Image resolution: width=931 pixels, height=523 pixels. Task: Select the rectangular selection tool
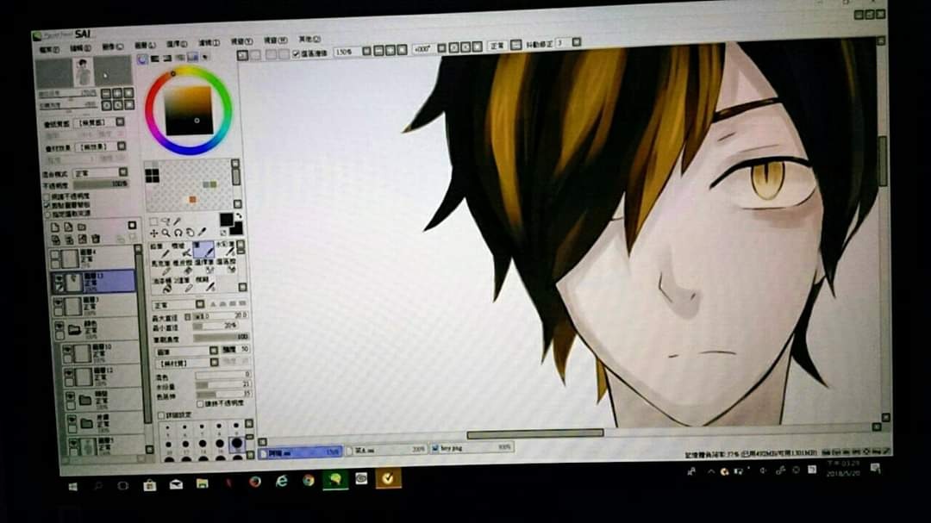(x=153, y=221)
